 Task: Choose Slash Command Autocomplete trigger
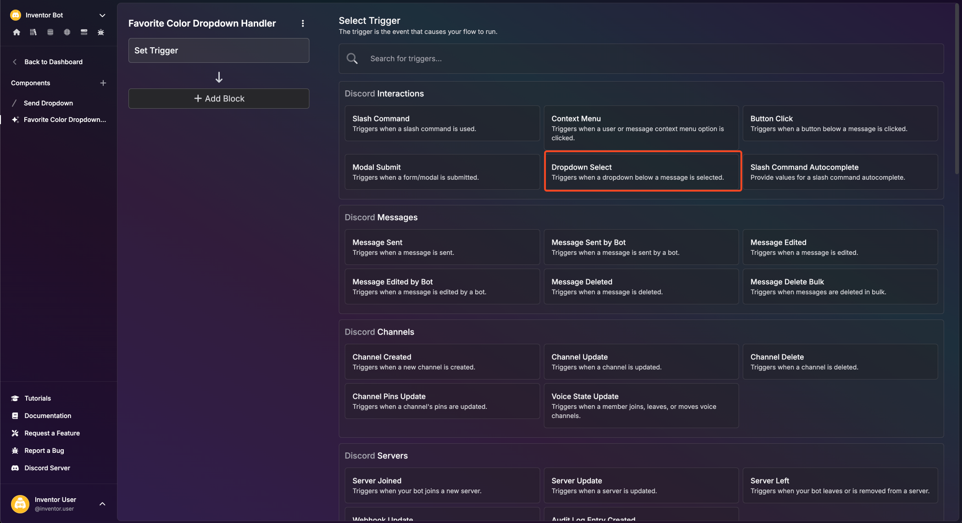pos(840,172)
